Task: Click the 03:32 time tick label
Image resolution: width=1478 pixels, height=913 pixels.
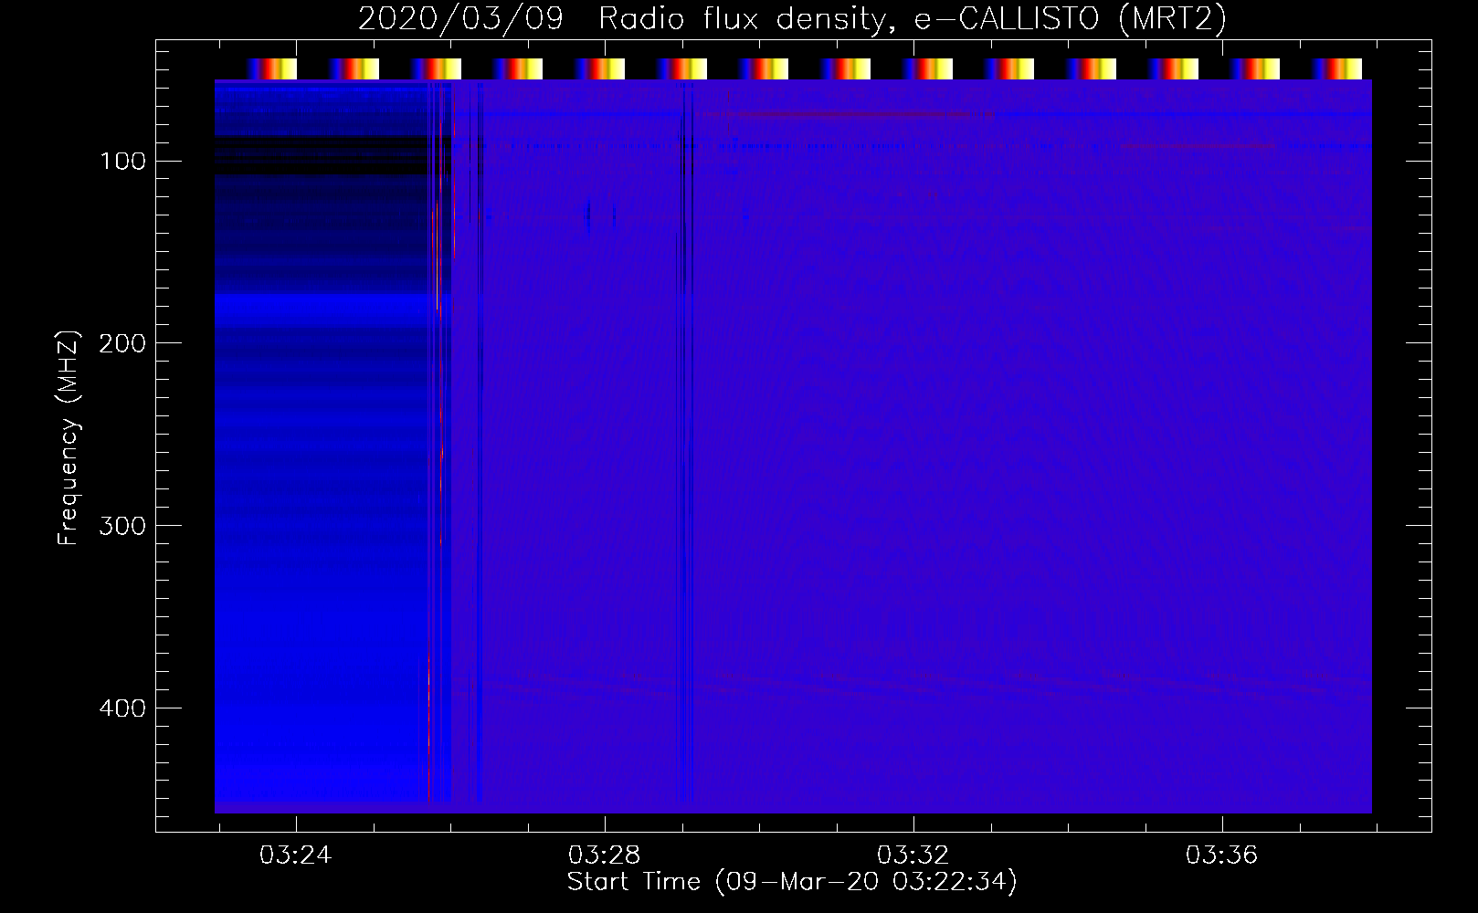Action: click(x=913, y=855)
